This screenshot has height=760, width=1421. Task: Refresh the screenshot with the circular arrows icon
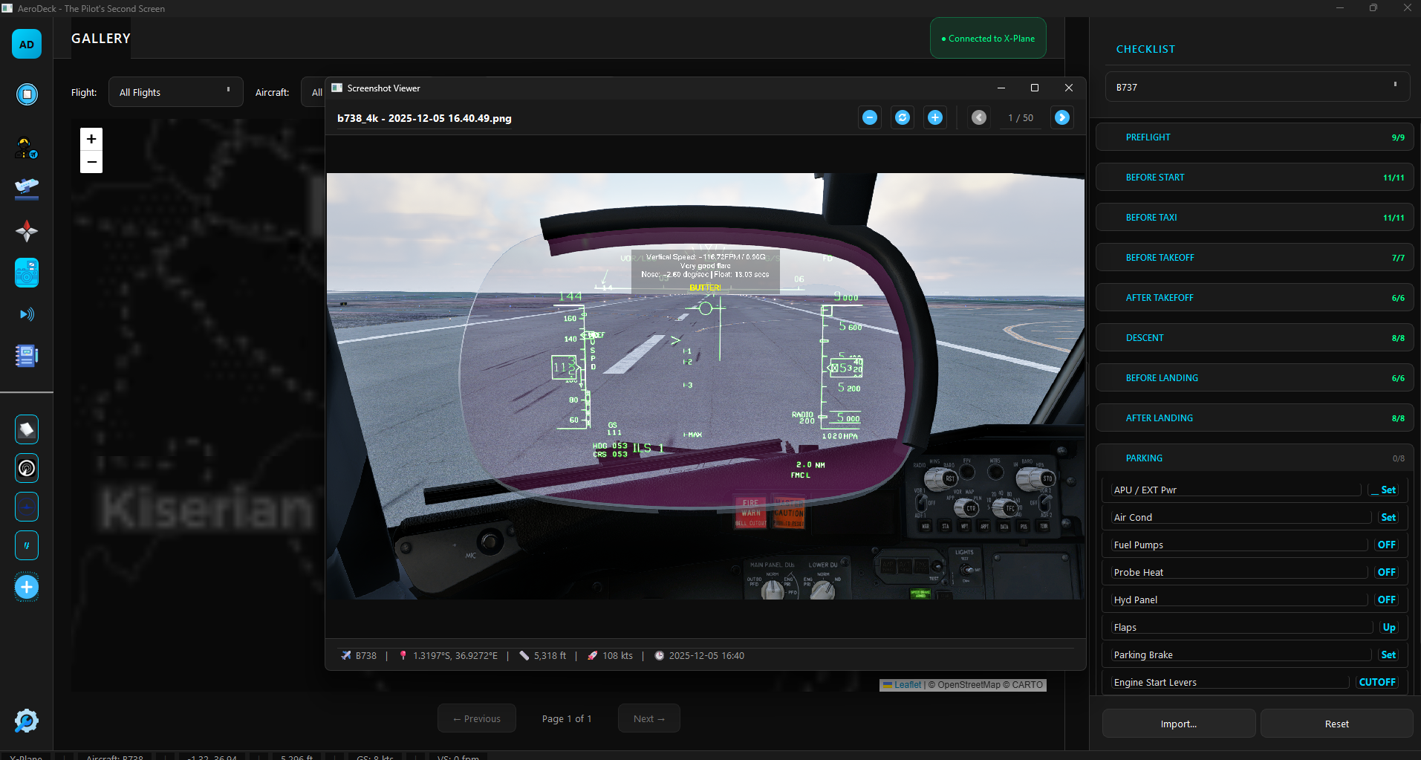pos(902,117)
